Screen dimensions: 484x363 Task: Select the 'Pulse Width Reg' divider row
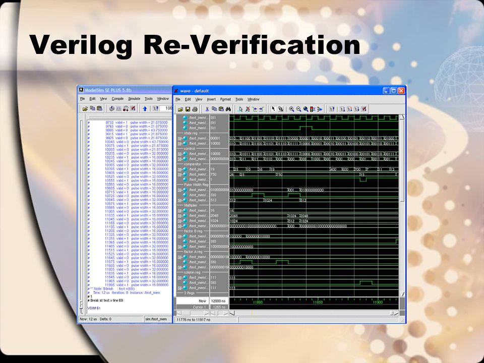point(196,185)
